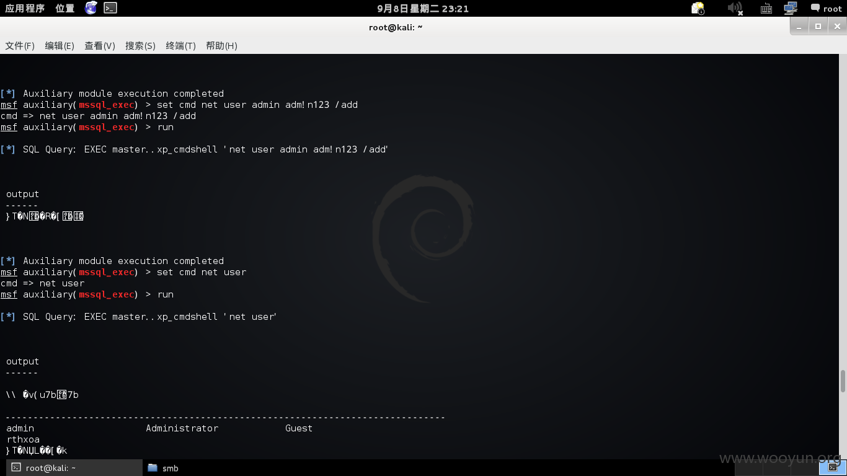Viewport: 847px width, 476px height.
Task: Click the notification weather icon in tray
Action: point(698,8)
